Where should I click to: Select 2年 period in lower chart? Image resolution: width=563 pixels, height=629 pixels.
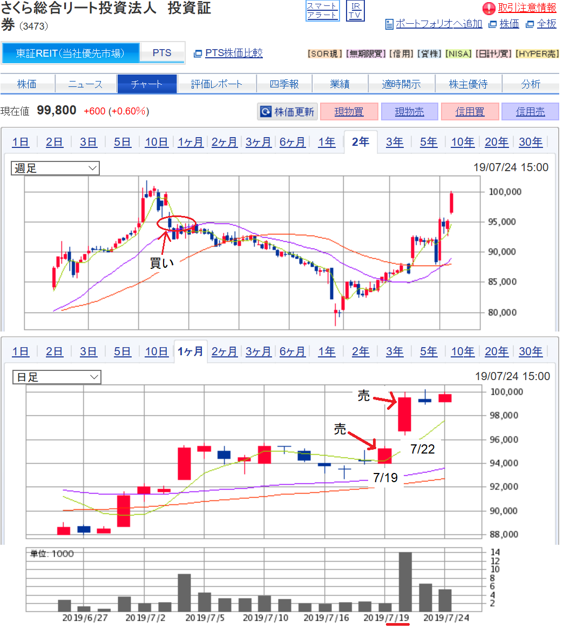(361, 351)
